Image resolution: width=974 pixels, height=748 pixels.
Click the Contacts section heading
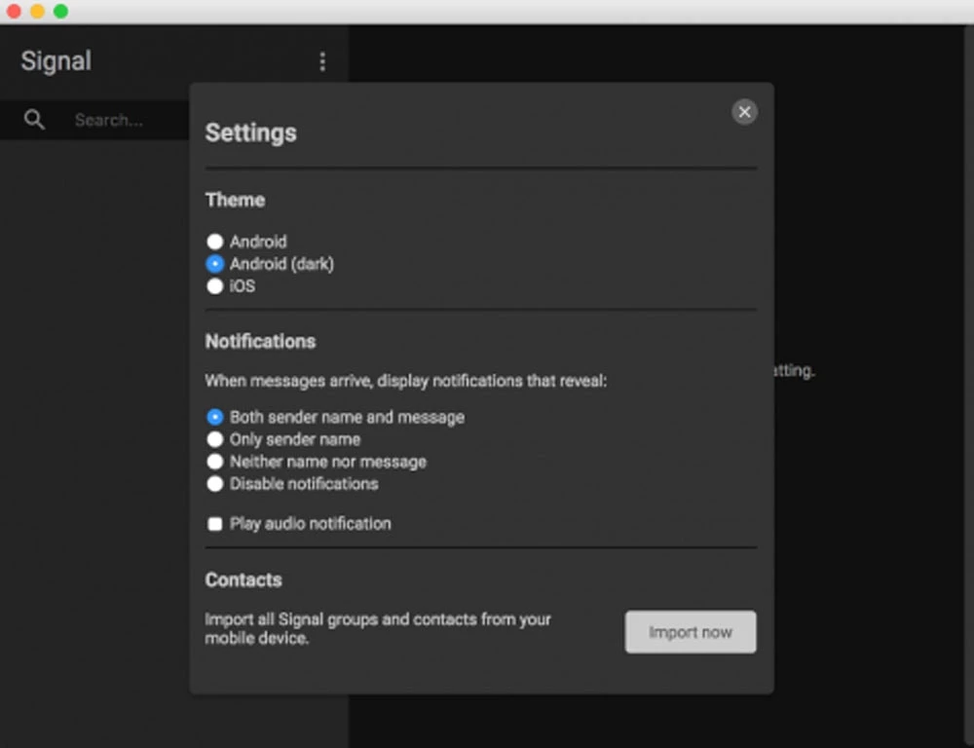243,580
